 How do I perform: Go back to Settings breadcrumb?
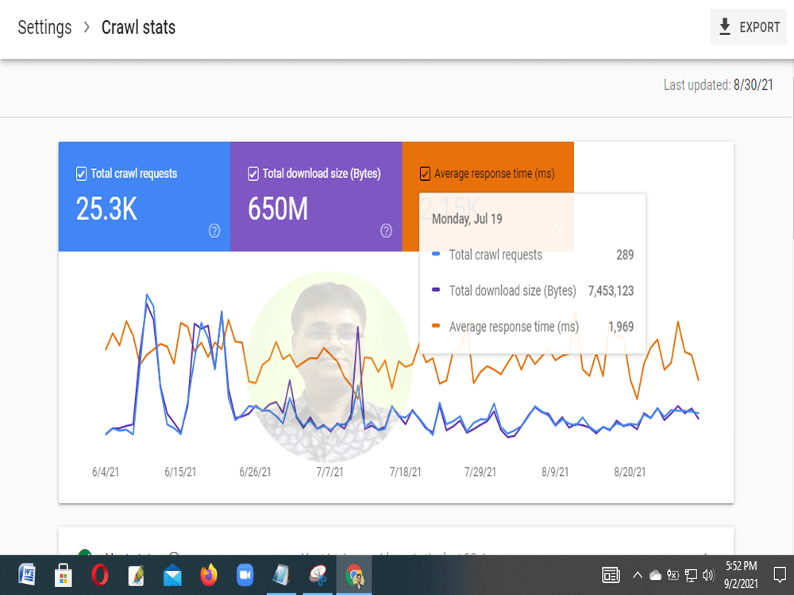point(44,27)
